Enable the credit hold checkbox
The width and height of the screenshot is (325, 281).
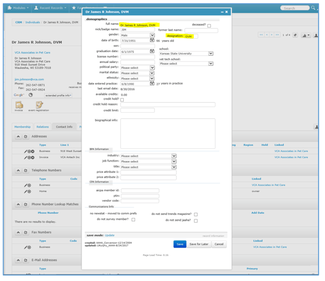(x=122, y=100)
